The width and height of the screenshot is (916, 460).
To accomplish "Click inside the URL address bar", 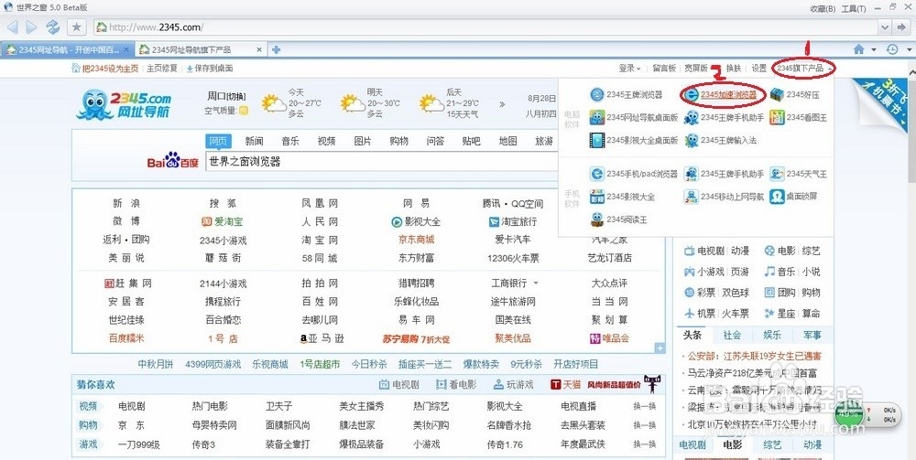I will pos(486,27).
